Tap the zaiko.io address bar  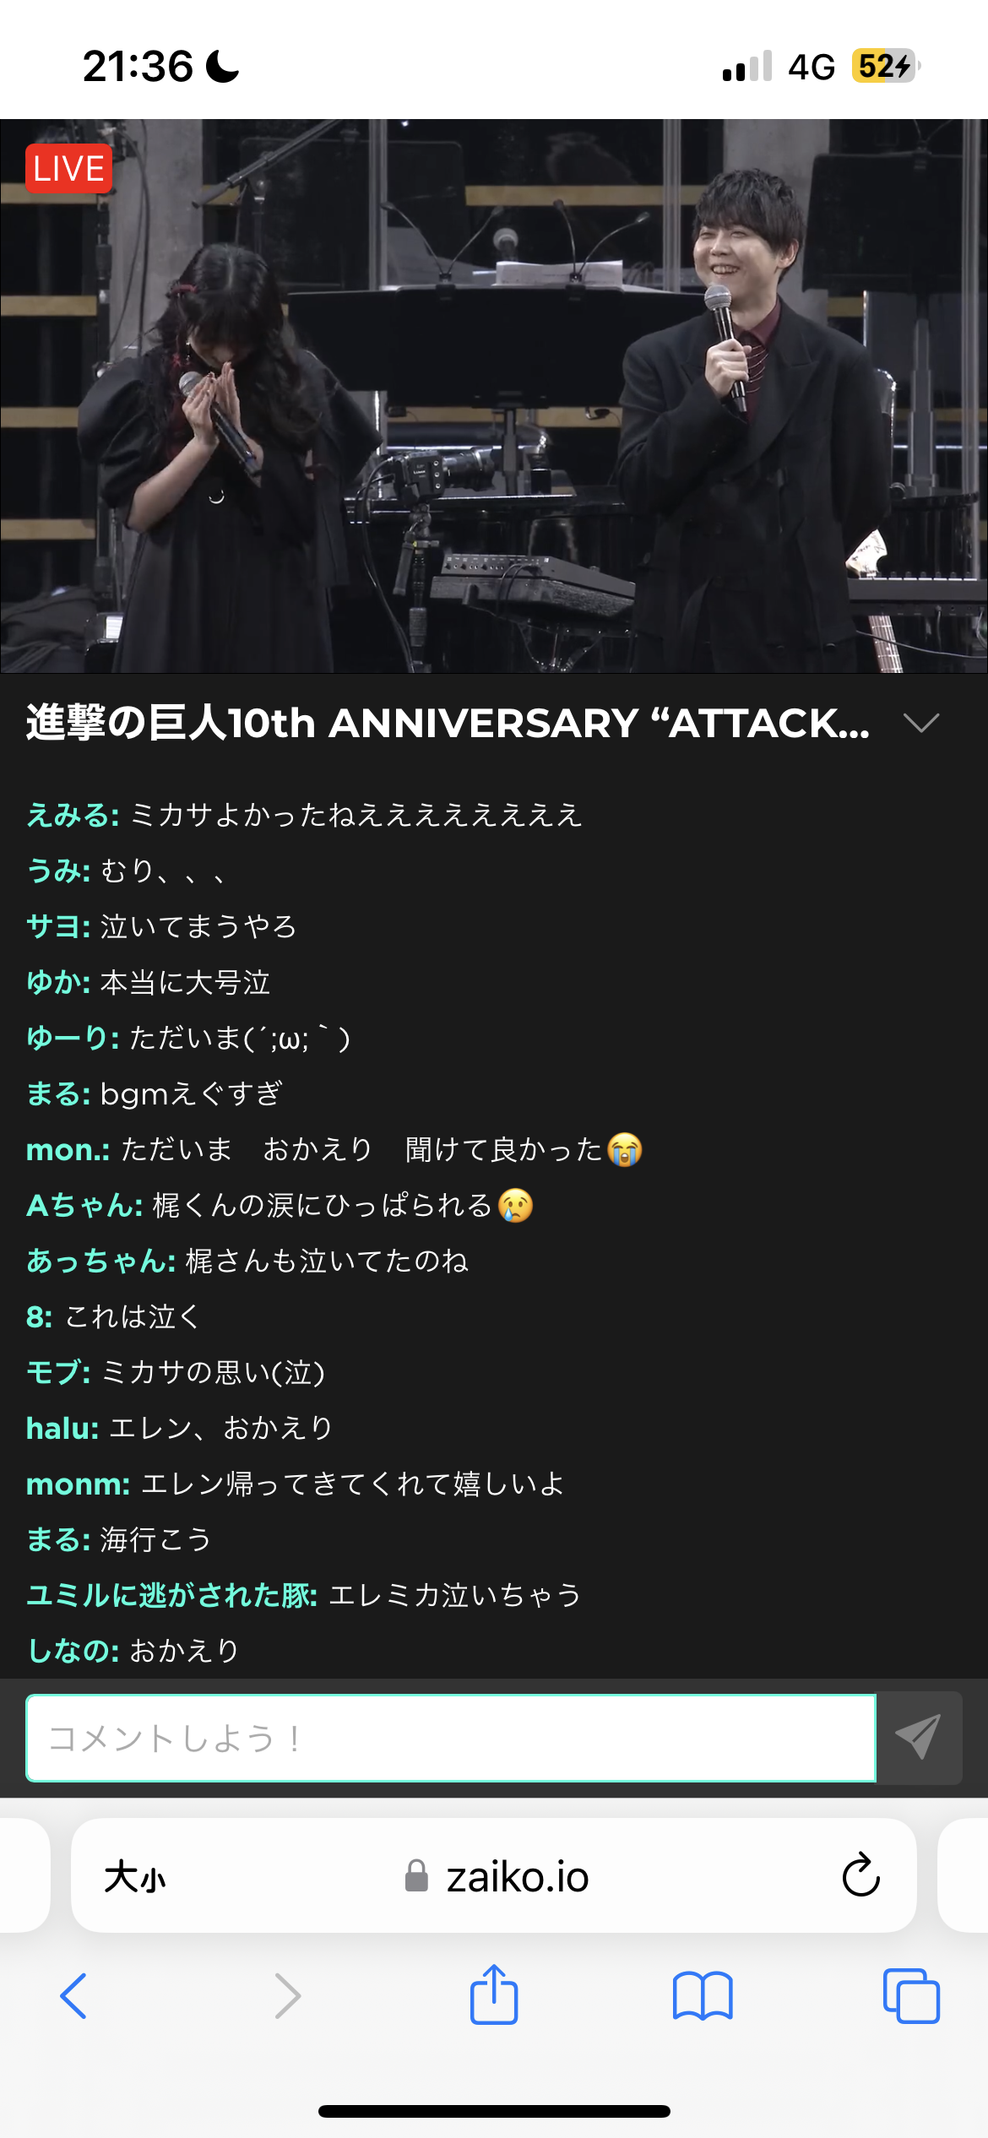point(494,1876)
